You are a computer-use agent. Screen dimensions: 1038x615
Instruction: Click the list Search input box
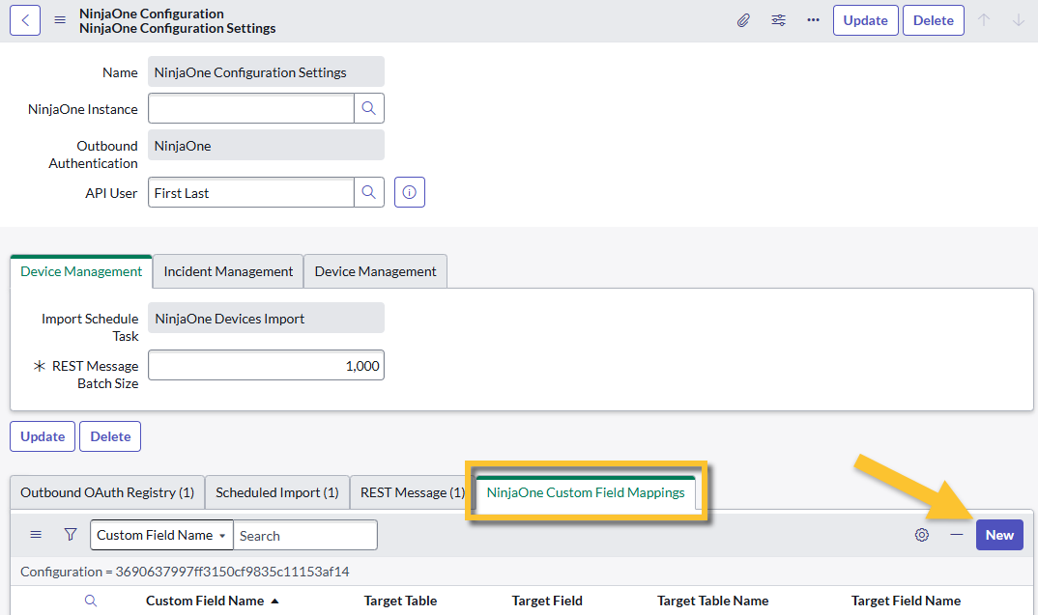click(x=305, y=535)
